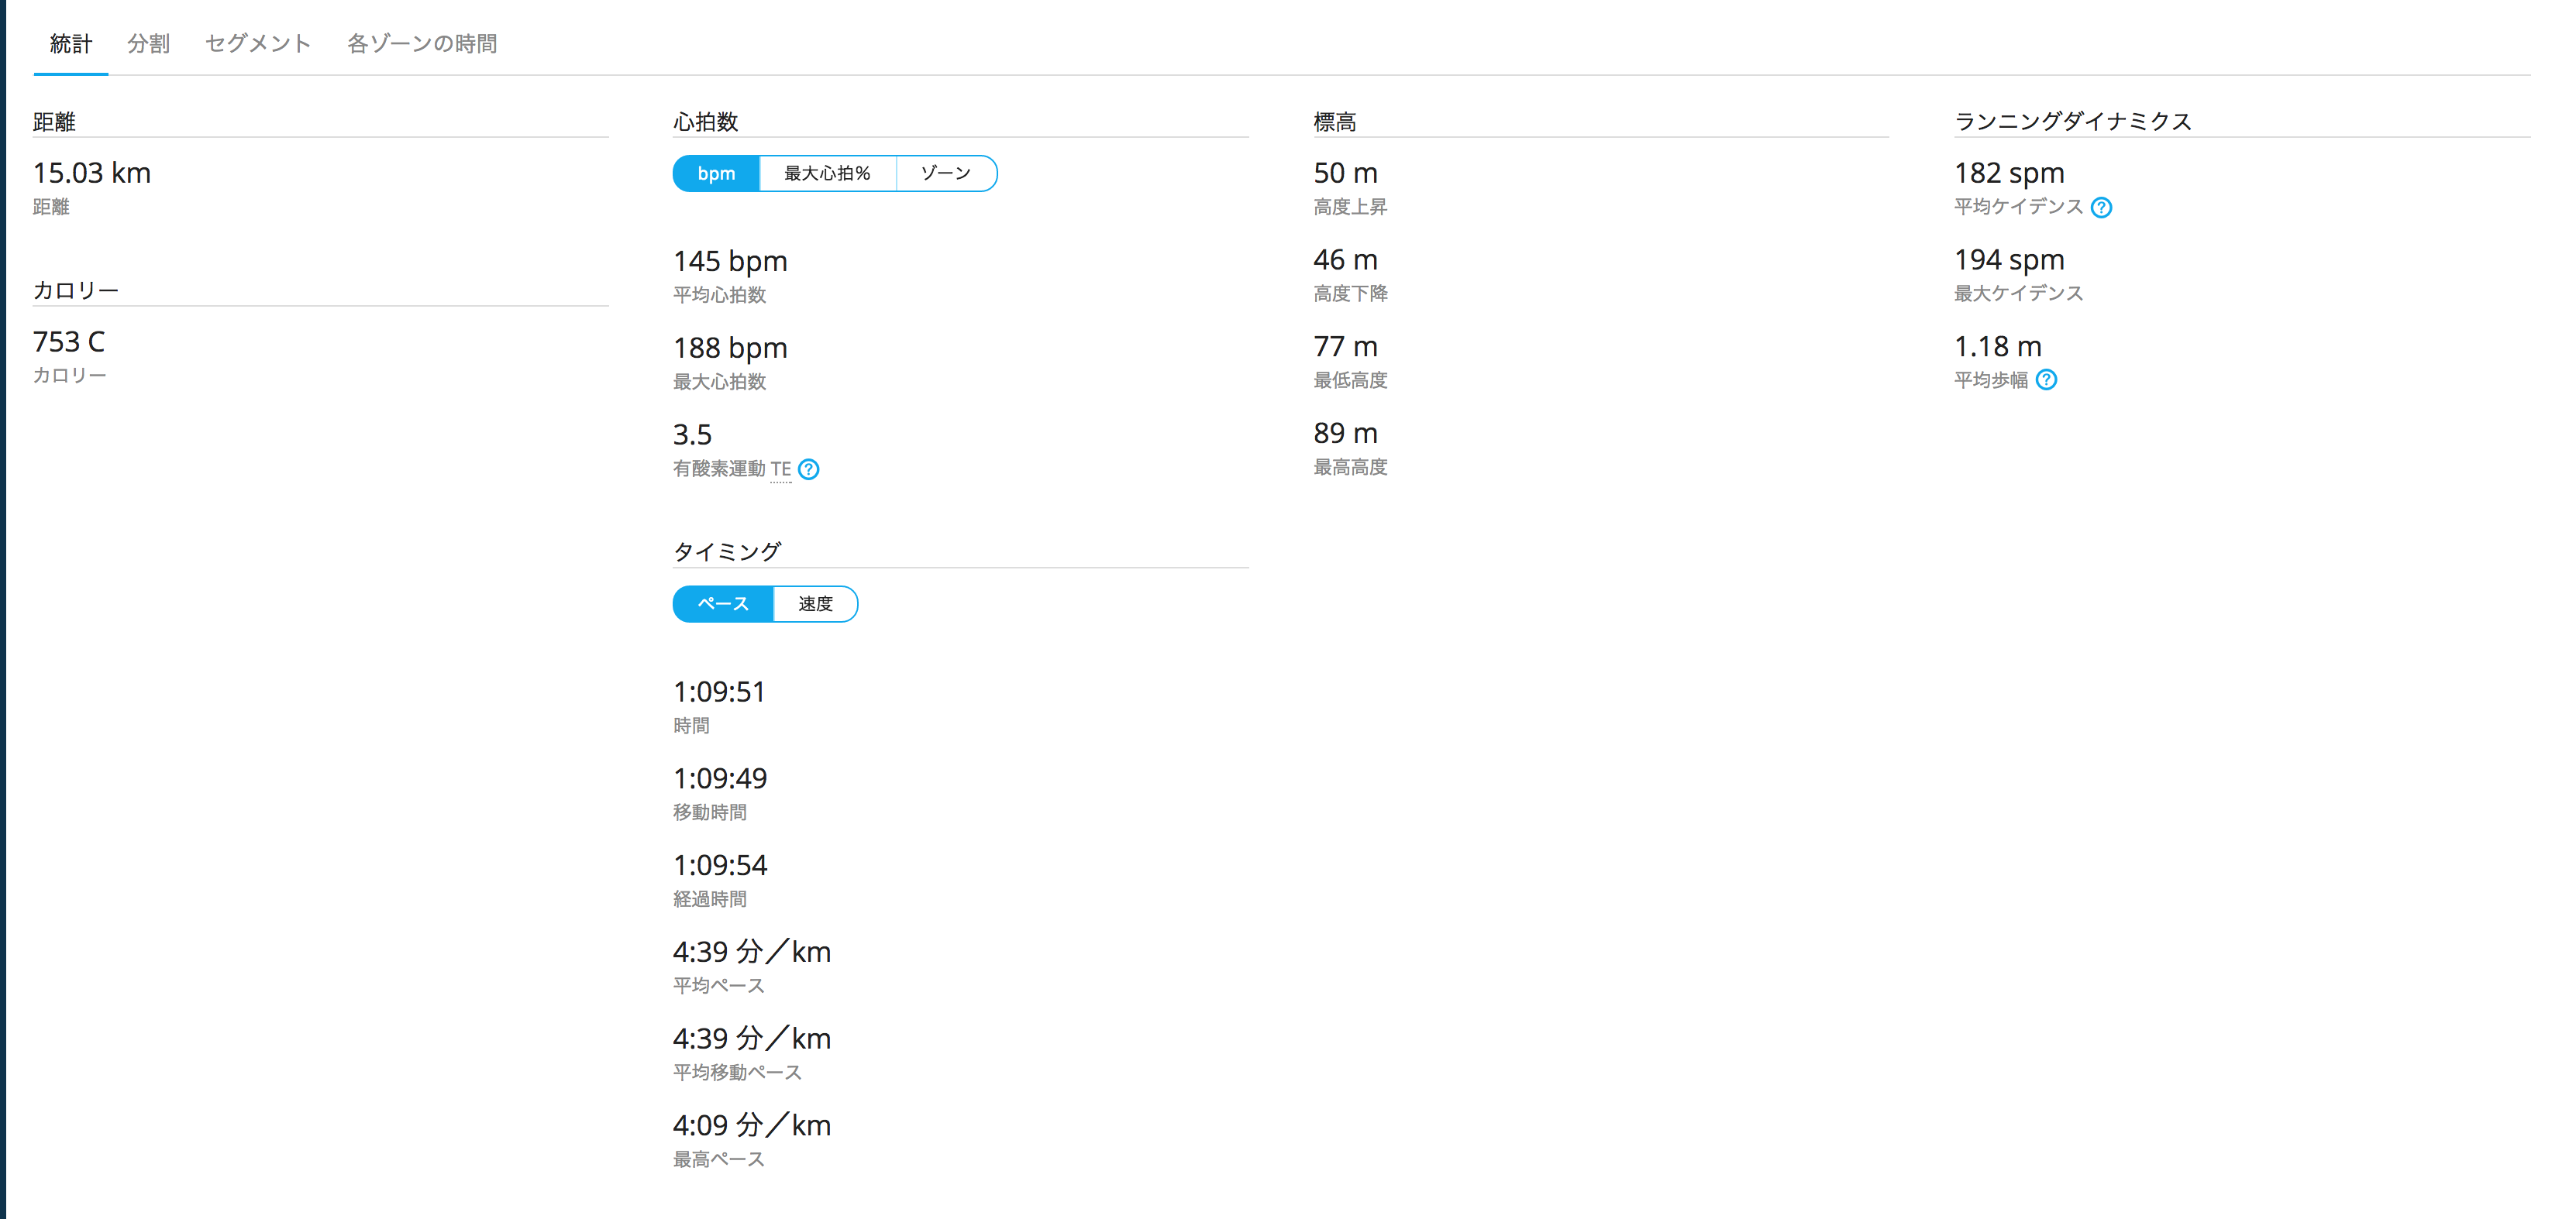Viewport: 2576px width, 1219px height.
Task: Open the 統計 tab
Action: coord(71,43)
